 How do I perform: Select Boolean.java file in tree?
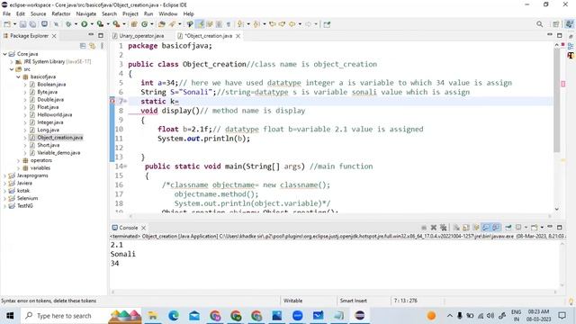click(x=51, y=85)
